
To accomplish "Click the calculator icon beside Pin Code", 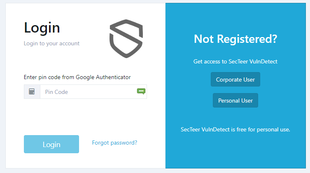I will click(32, 92).
